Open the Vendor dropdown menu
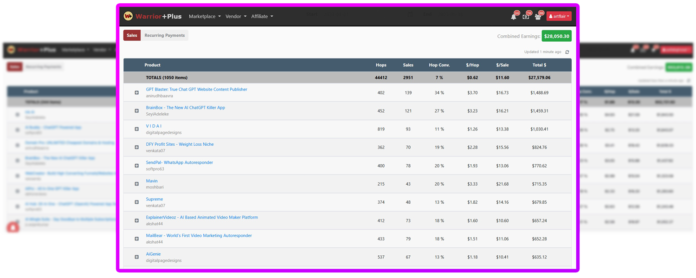696x278 pixels. click(236, 16)
